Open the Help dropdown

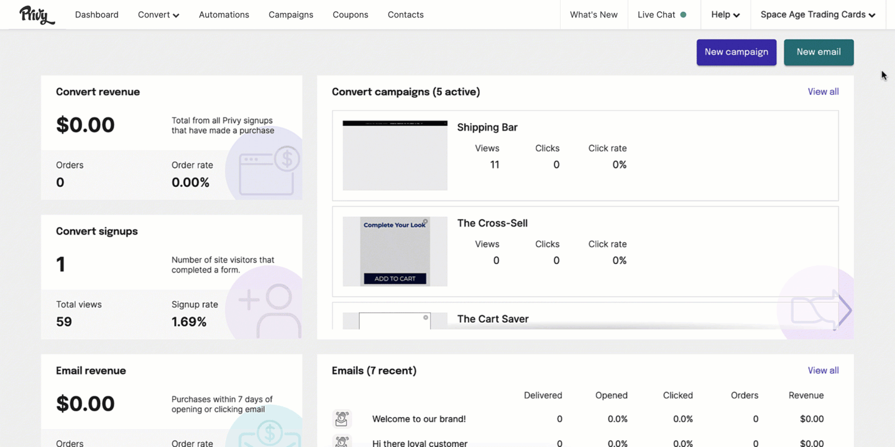(725, 15)
